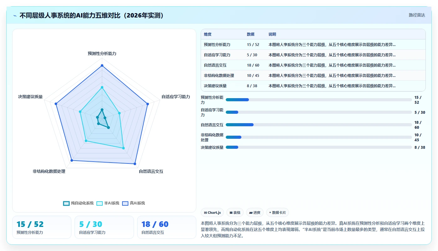Click the 自适应学习能力 progress bar
Screen dimensions: 438x251
[x=319, y=112]
